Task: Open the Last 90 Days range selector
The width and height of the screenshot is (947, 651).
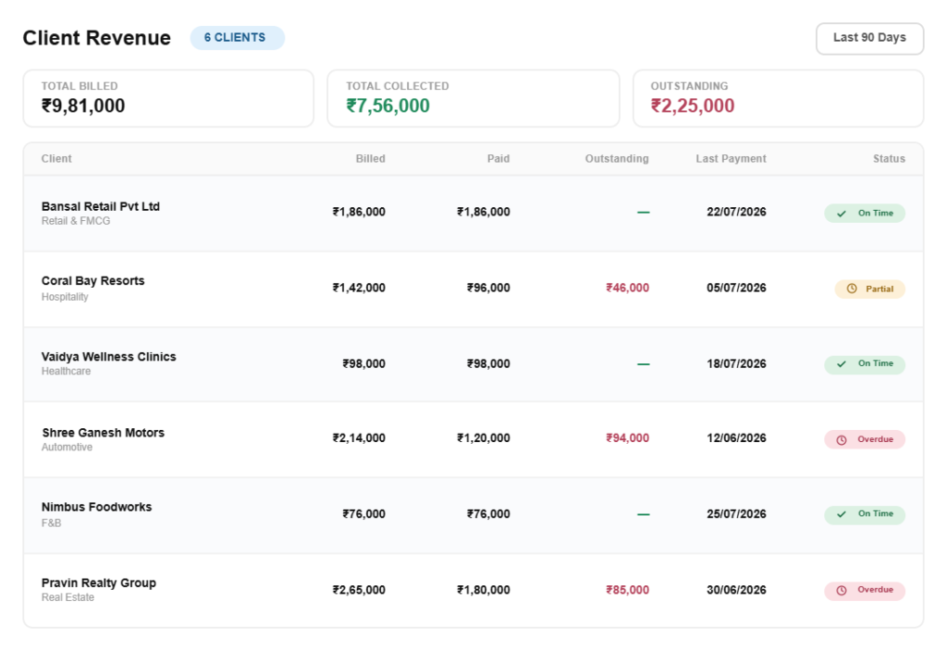Action: pos(869,38)
